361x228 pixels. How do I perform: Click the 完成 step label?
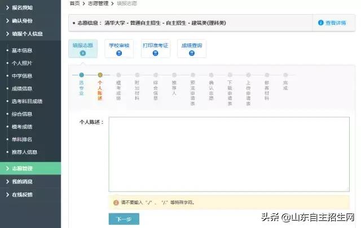(x=285, y=85)
